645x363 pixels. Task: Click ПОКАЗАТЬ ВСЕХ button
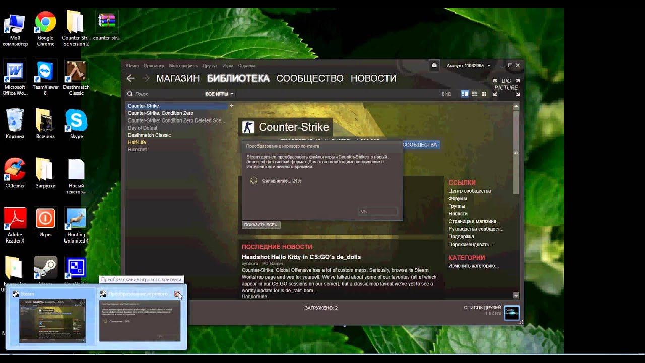tap(261, 225)
